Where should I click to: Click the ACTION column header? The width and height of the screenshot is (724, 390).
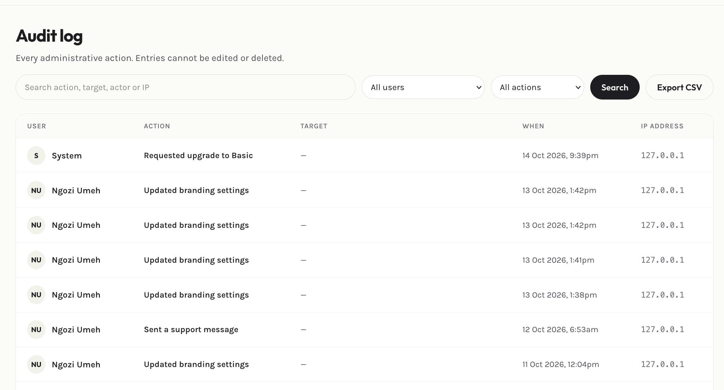pyautogui.click(x=157, y=126)
